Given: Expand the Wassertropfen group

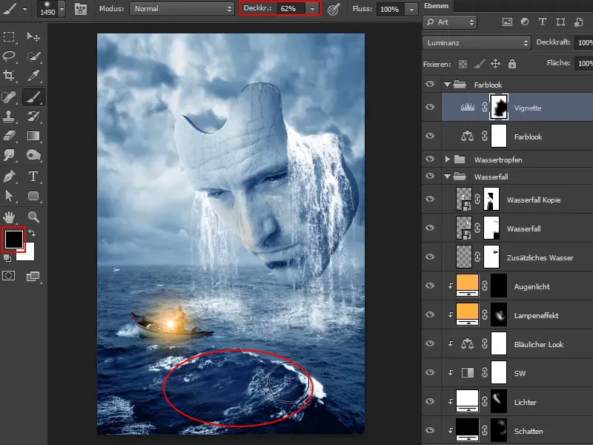Looking at the screenshot, I should pyautogui.click(x=448, y=159).
